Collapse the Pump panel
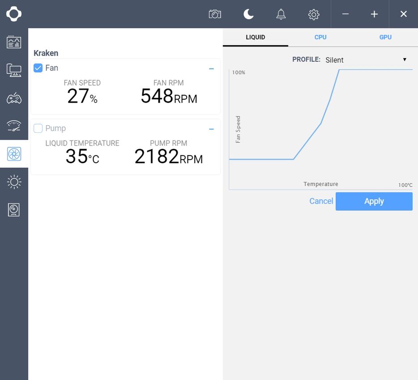 [211, 129]
